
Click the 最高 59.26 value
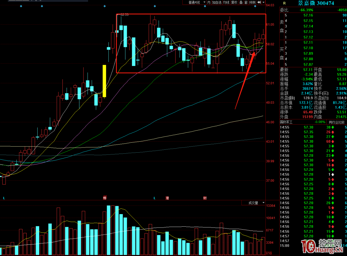pyautogui.click(x=342, y=74)
